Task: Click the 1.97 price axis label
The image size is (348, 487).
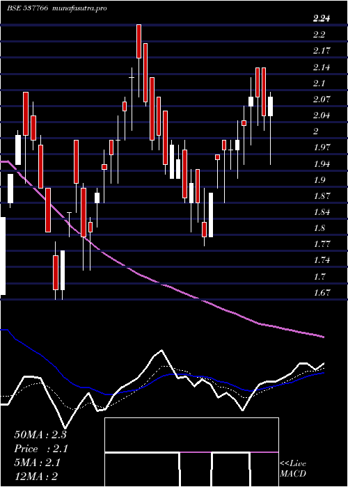Action: (x=322, y=147)
